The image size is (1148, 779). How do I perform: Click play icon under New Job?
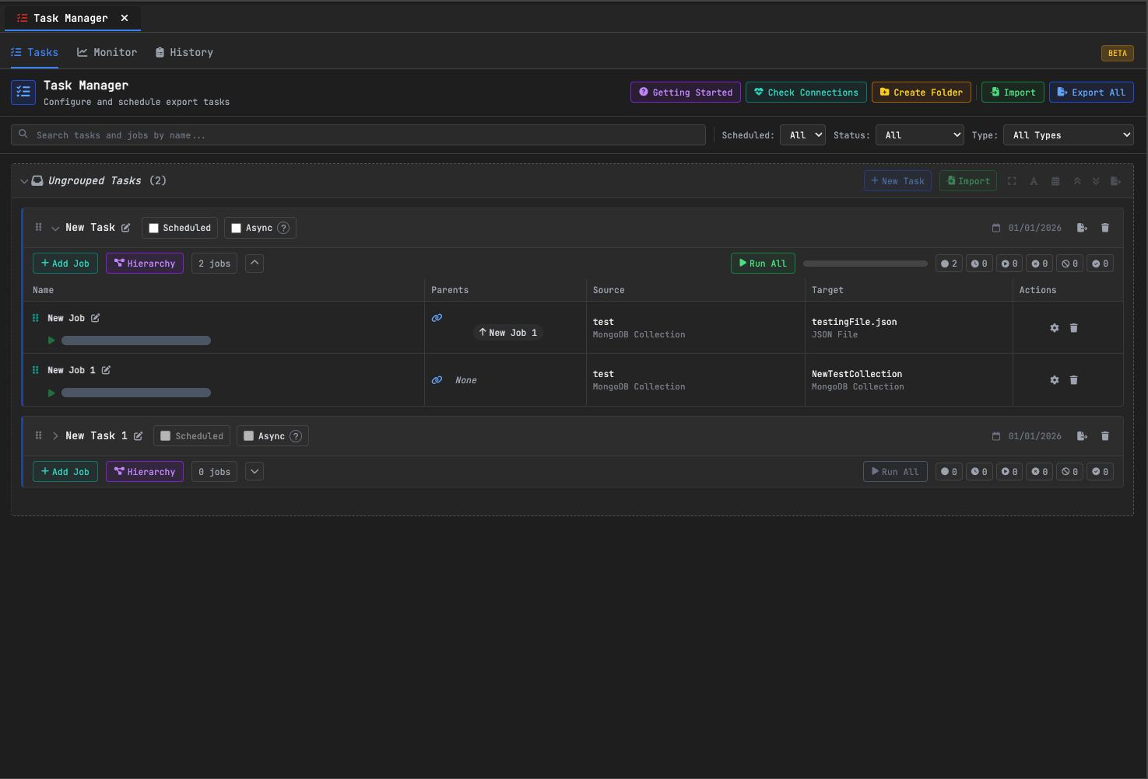click(51, 341)
